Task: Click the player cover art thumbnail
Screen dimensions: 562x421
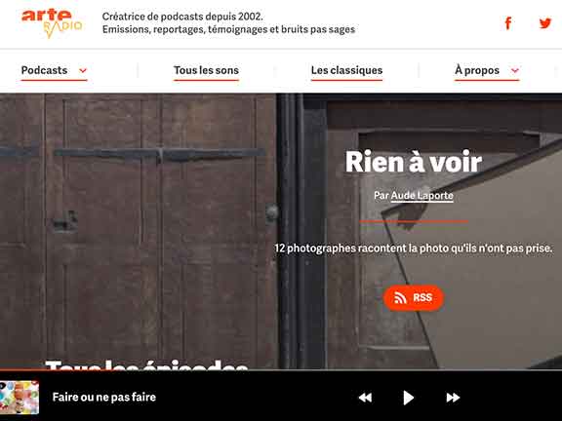Action: tap(20, 398)
